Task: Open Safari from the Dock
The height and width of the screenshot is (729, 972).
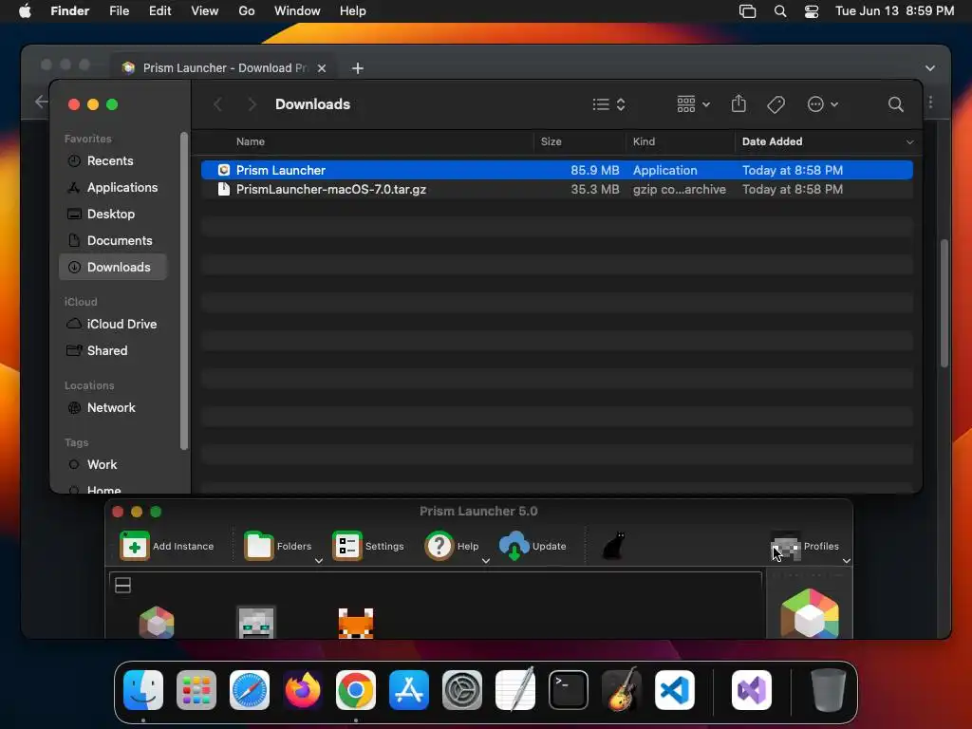Action: [250, 690]
